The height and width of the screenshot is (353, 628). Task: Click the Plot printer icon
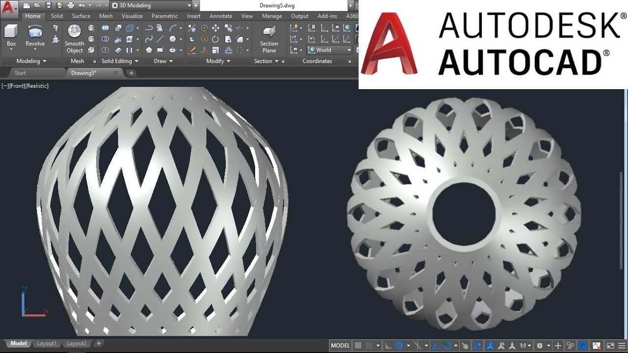click(x=71, y=5)
